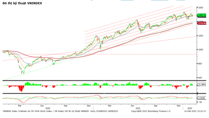Click the 1600 price axis label
This screenshot has height=118, width=209.
[202, 7]
